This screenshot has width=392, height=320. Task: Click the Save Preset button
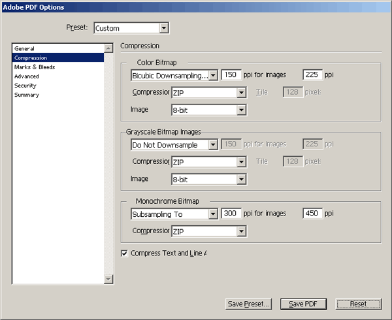[248, 304]
